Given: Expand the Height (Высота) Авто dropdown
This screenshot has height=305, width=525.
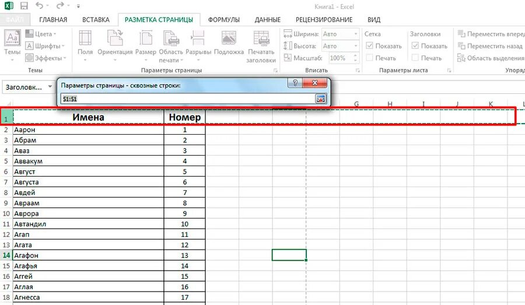Looking at the screenshot, I should click(356, 46).
